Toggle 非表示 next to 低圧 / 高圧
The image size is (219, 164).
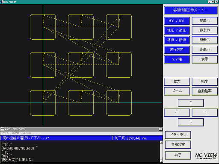point(205,30)
